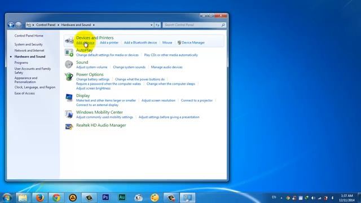The height and width of the screenshot is (203, 361).
Task: Go to Control Panel Home
Action: coord(29,36)
